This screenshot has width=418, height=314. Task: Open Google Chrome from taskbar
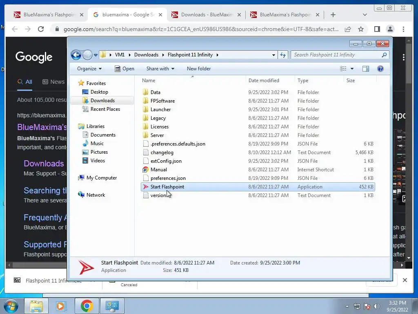87,306
